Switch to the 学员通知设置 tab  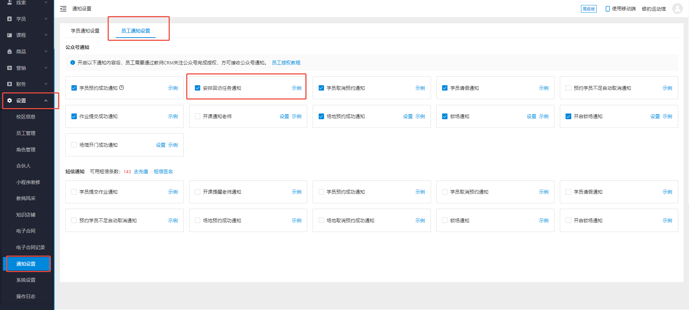(x=85, y=31)
